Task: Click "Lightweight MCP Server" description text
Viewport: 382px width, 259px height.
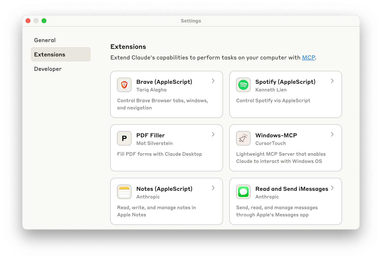Action: point(281,158)
